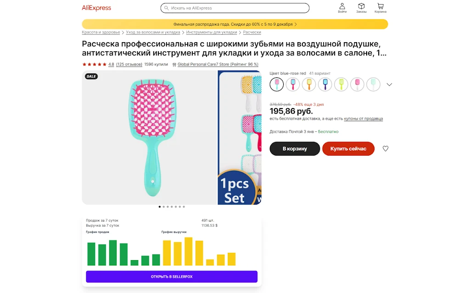Select the blue-rose red color variant
Screen dimensions: 470x293
click(x=276, y=84)
